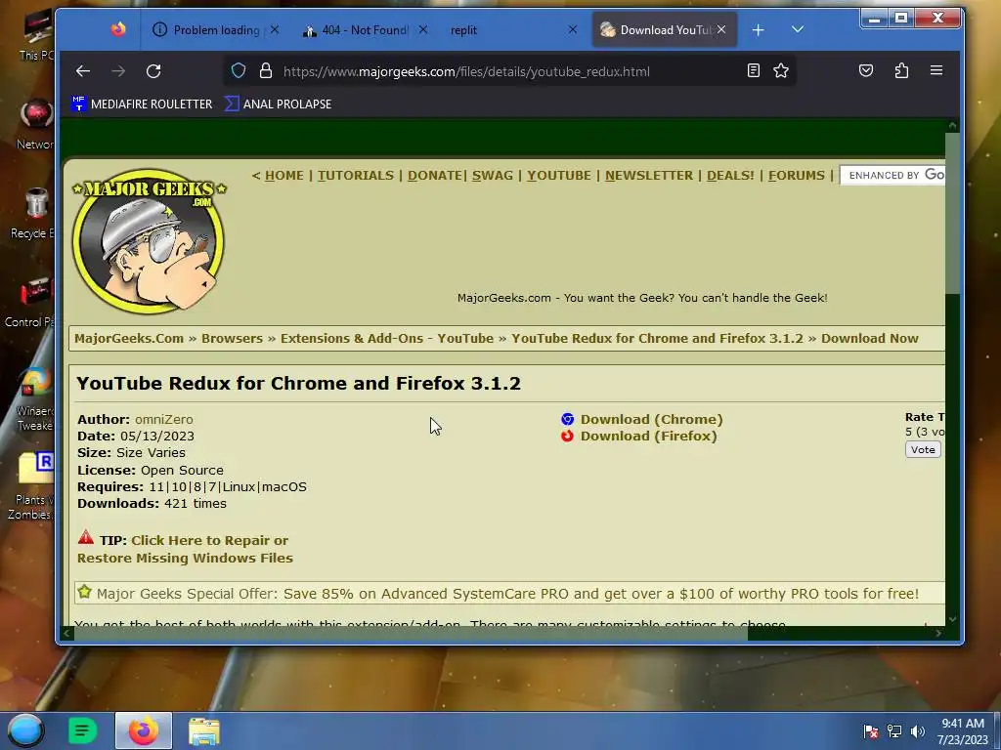Bookmark this page with the star icon
1001x750 pixels.
coord(781,70)
